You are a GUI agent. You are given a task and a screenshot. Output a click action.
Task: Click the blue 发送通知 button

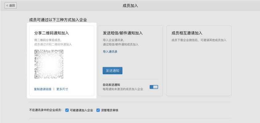click(x=112, y=71)
